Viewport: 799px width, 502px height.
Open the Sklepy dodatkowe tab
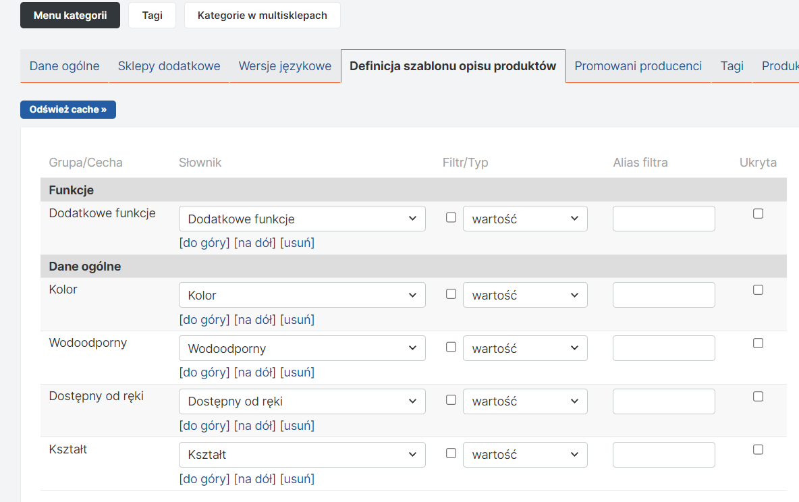coord(169,66)
